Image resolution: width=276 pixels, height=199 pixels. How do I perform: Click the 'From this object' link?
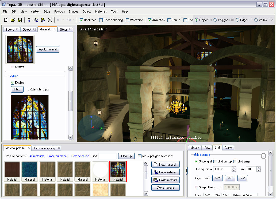pos(57,156)
